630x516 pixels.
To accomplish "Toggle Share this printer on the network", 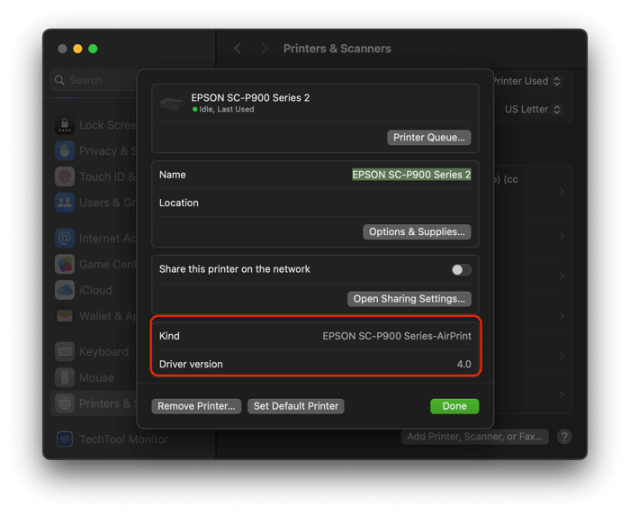I will coord(461,269).
